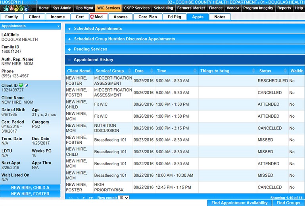Open the Scheduling menu

(163, 8)
